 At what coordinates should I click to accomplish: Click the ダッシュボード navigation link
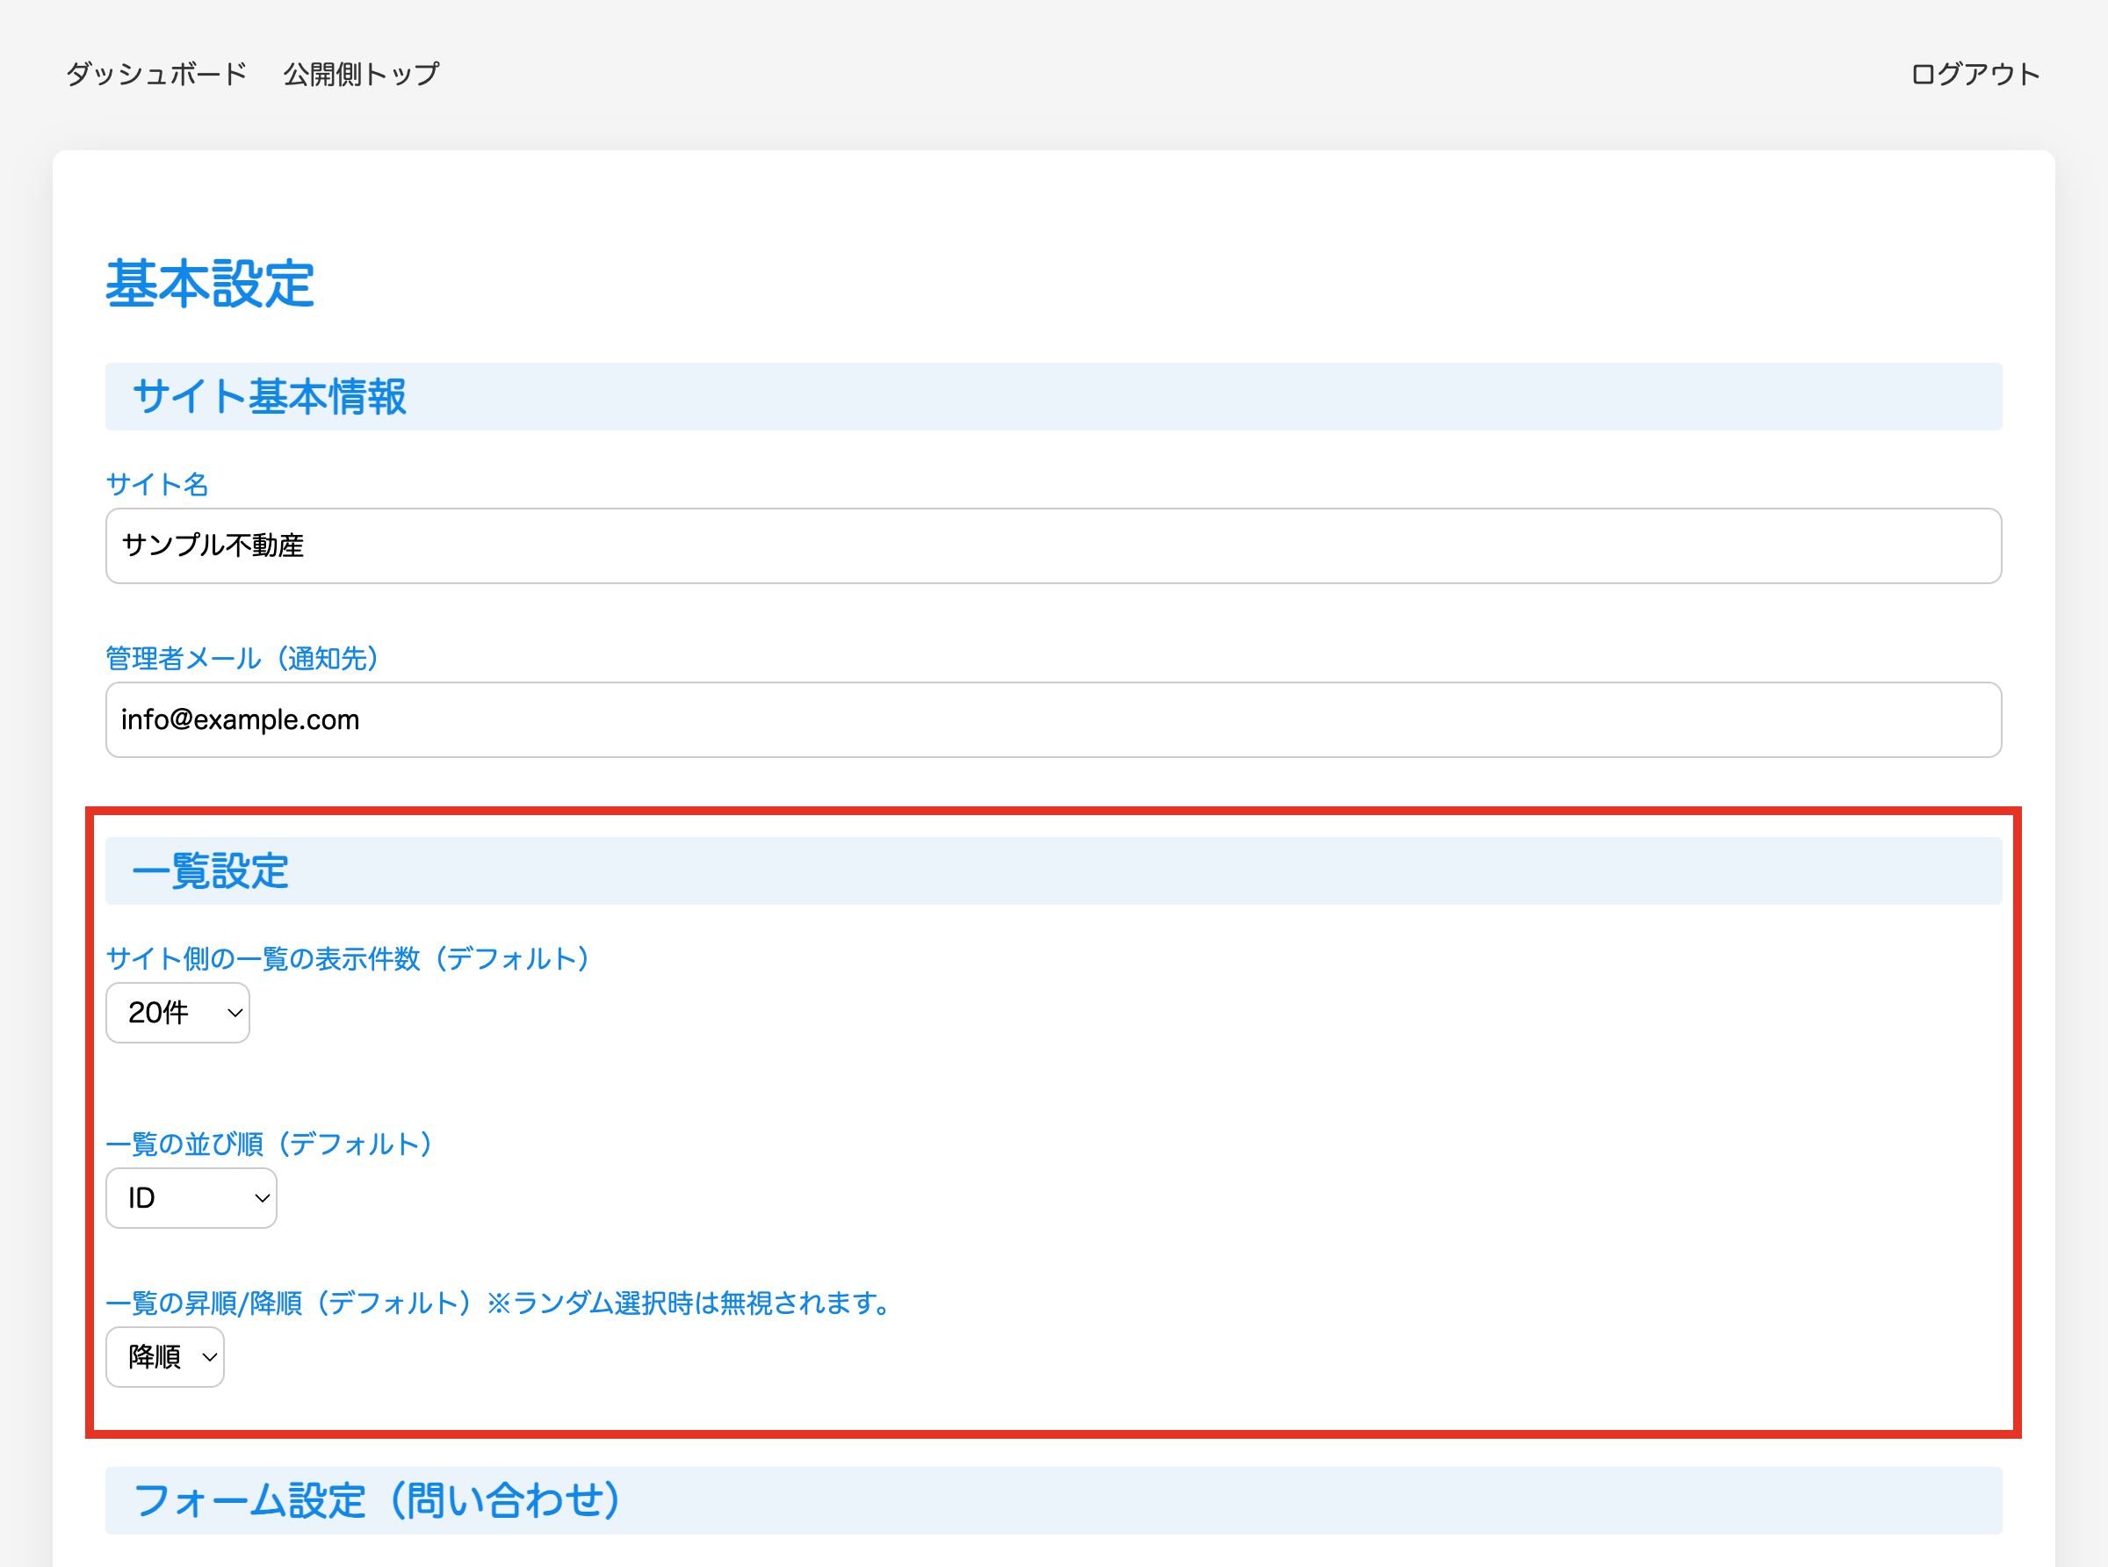point(156,74)
